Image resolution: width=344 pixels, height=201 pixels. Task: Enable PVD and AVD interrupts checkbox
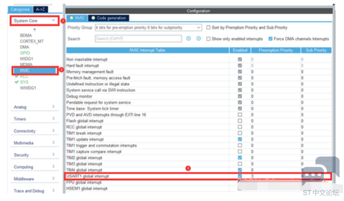[240, 115]
